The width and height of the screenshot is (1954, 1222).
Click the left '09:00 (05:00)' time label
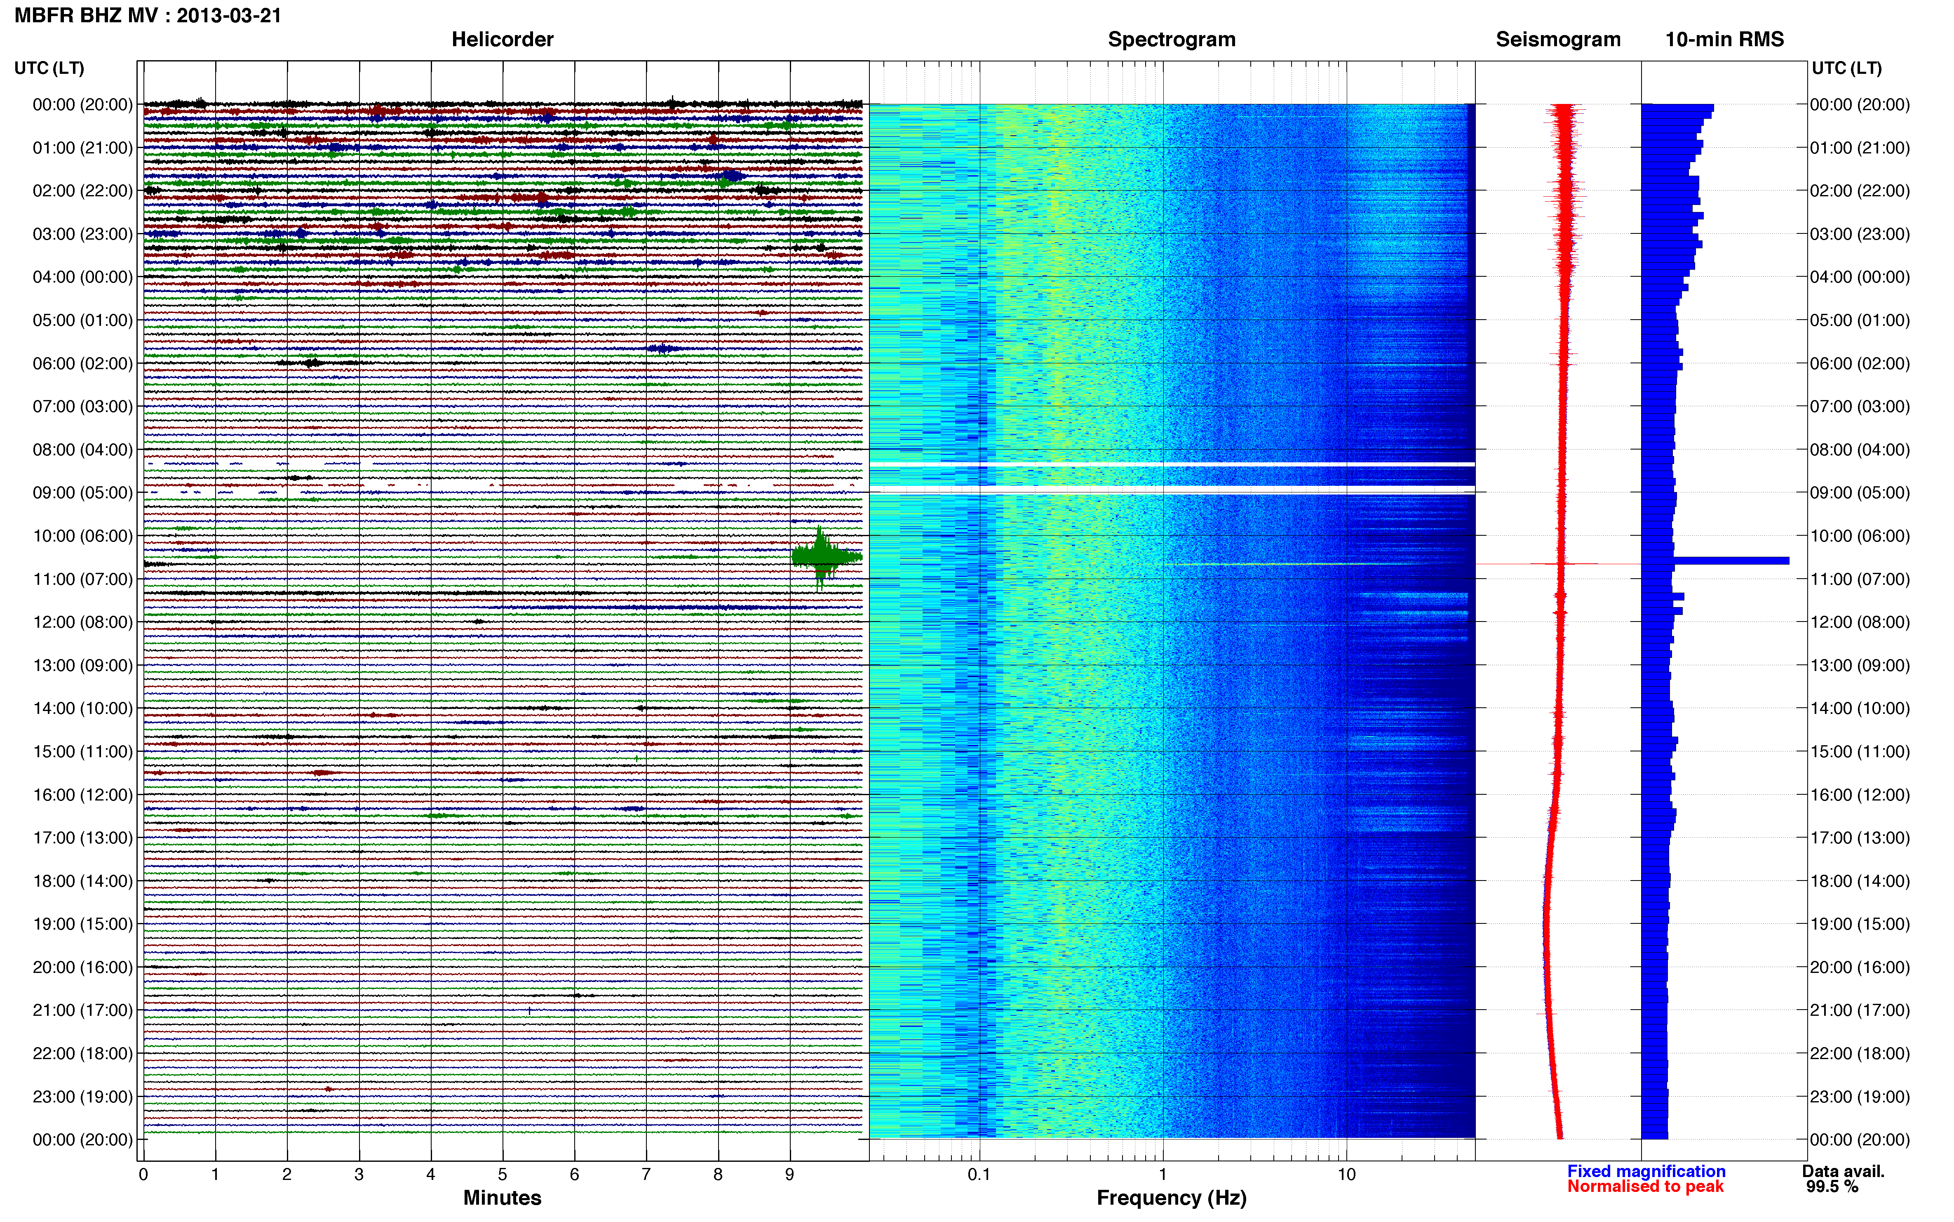coord(82,493)
